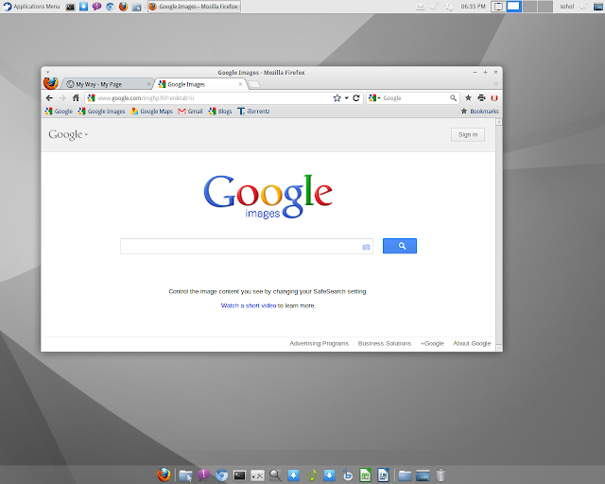Open the settings tools icon in dock

point(257,475)
